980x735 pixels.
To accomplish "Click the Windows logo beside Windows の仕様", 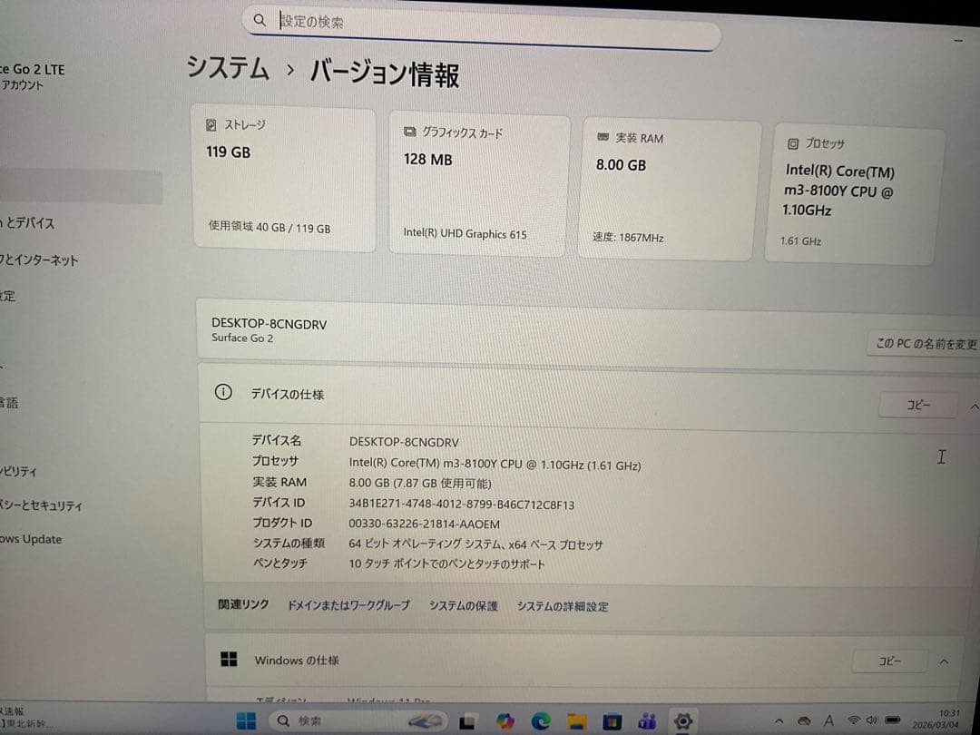I will [229, 659].
